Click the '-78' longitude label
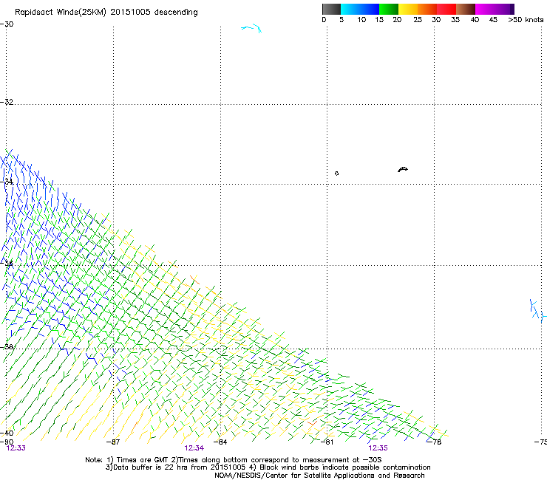The height and width of the screenshot is (480, 547). (435, 442)
